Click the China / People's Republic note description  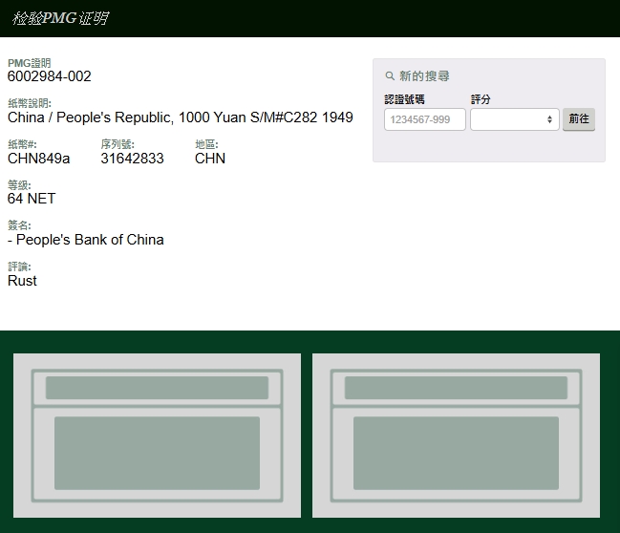coord(180,117)
